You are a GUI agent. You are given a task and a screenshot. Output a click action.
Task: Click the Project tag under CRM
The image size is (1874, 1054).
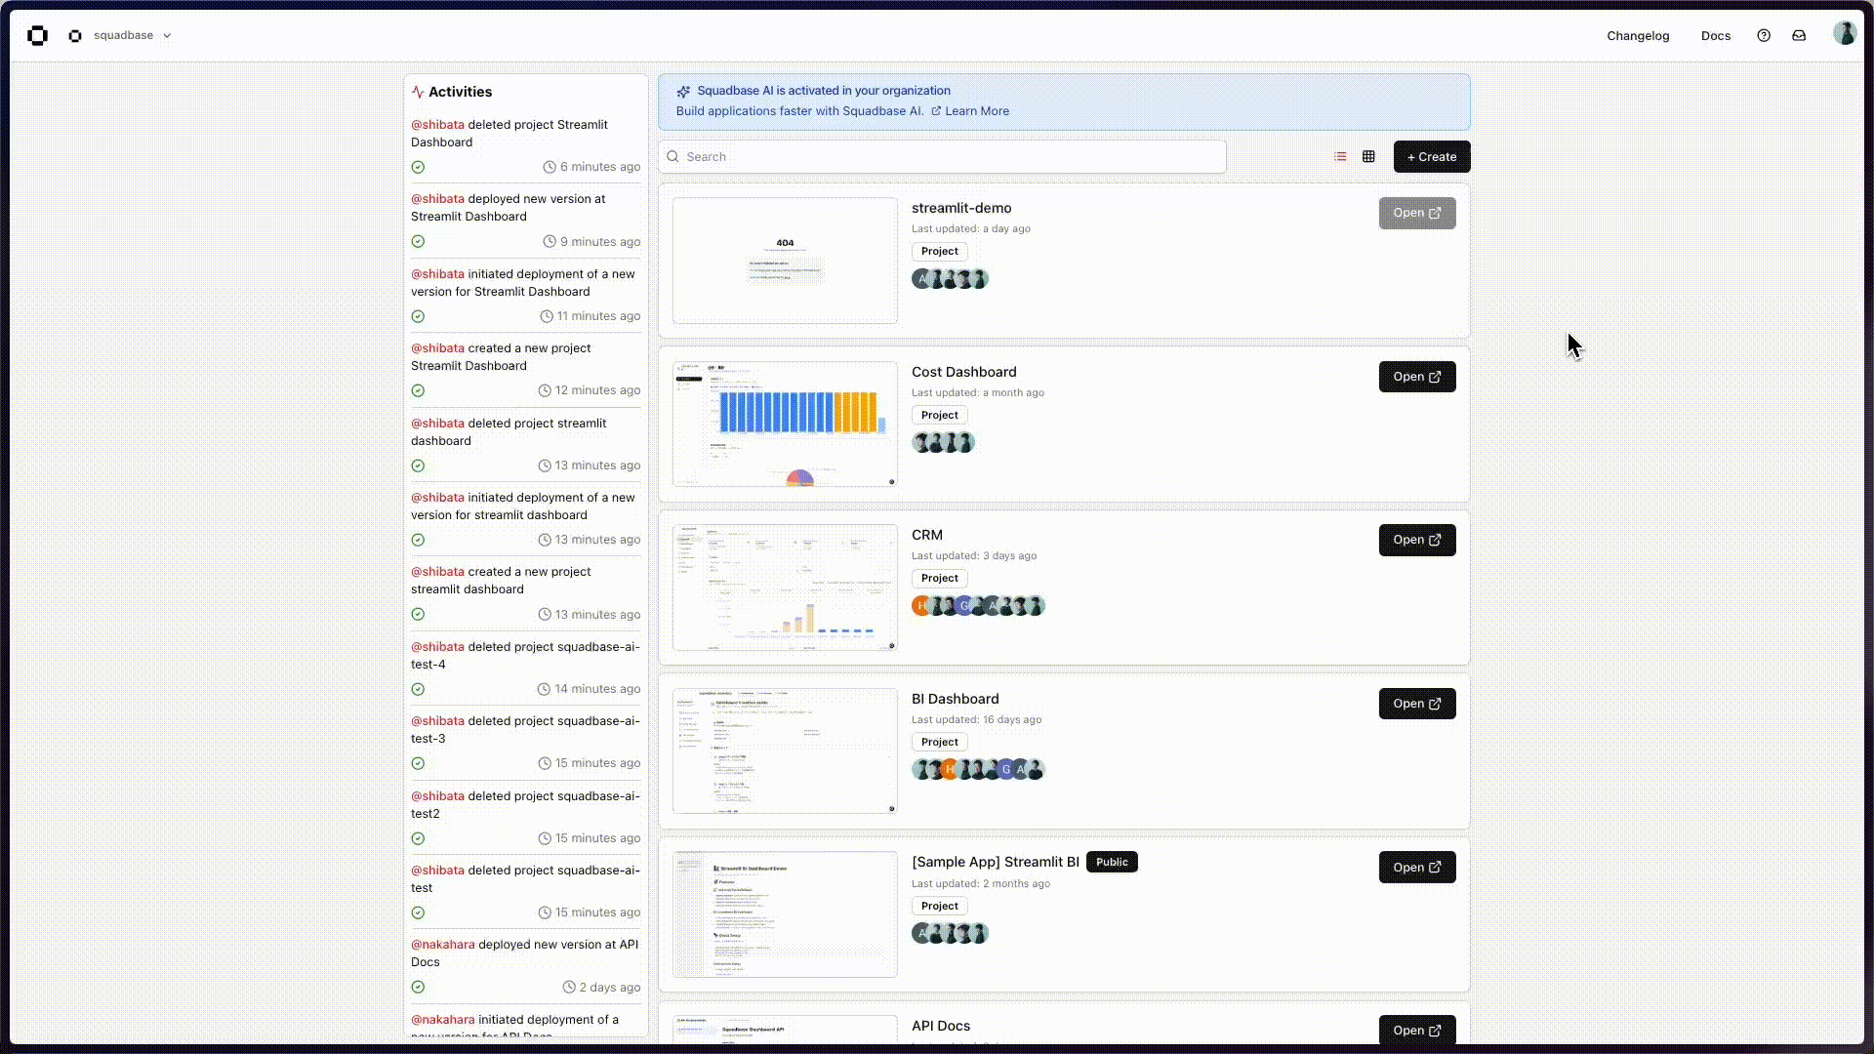pos(939,579)
